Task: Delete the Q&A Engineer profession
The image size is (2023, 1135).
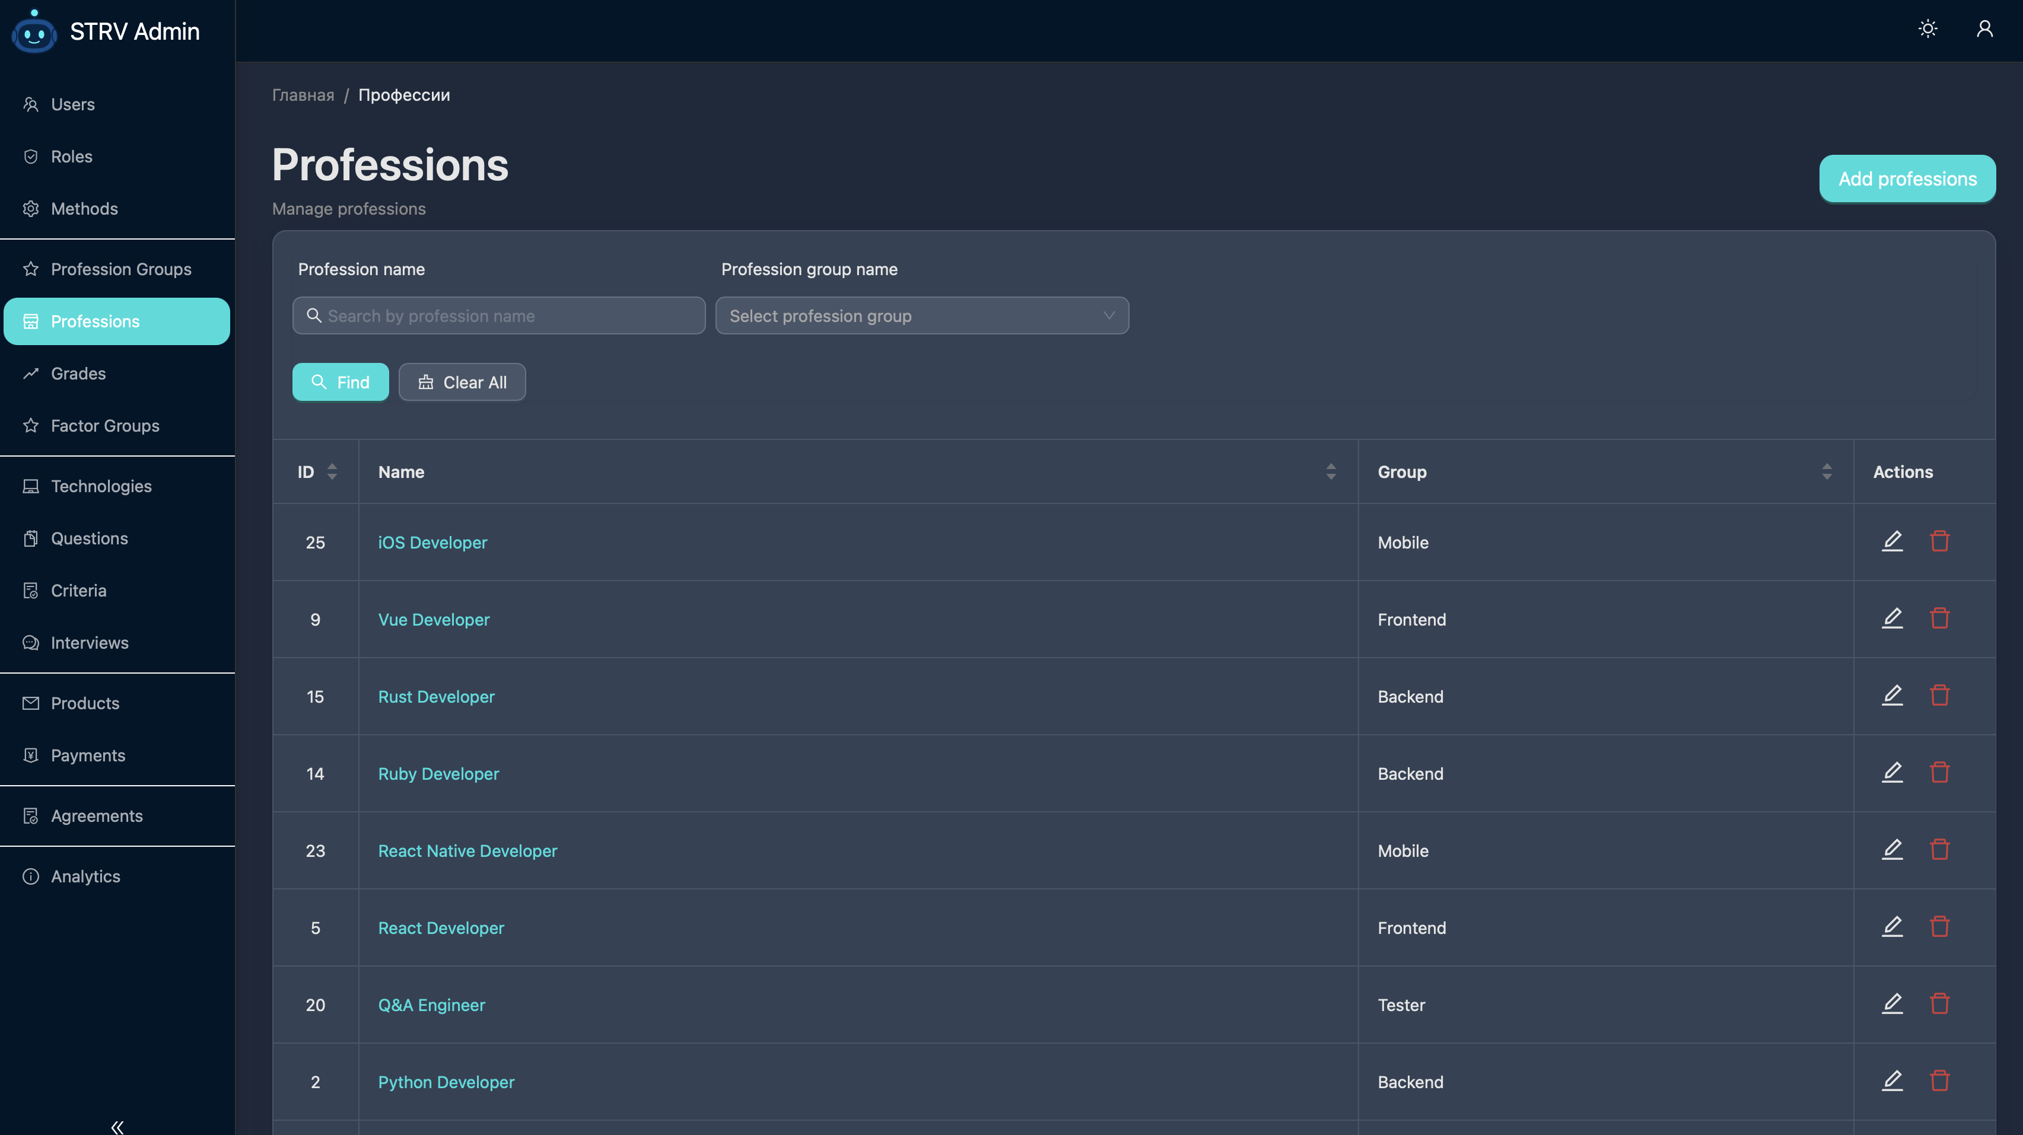Action: pos(1939,1004)
